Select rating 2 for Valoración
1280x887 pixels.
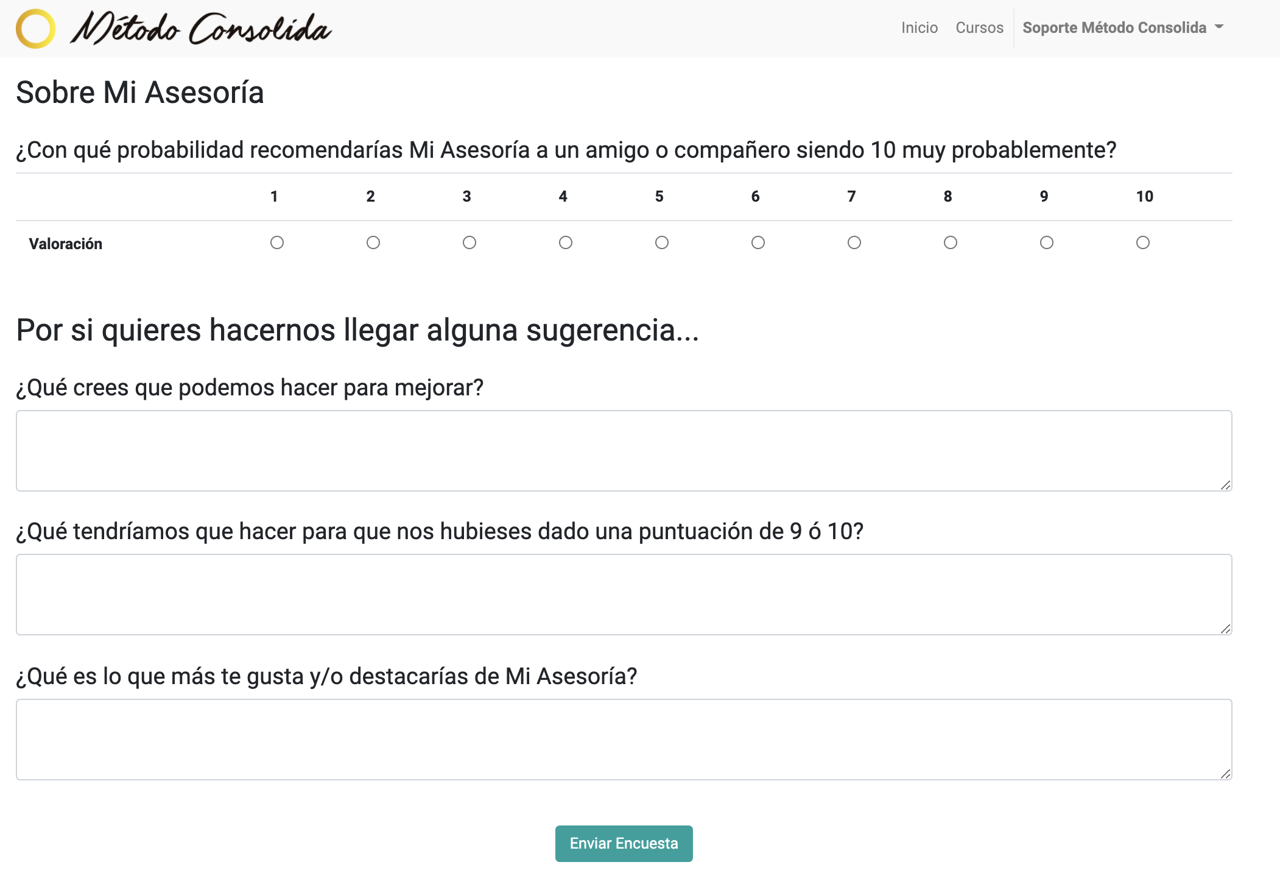[373, 242]
